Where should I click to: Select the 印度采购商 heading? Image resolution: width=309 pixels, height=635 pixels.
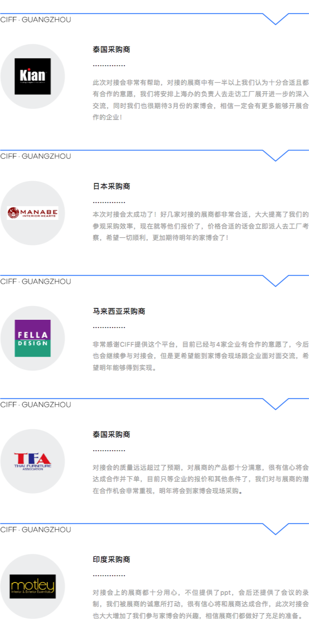coord(111,559)
